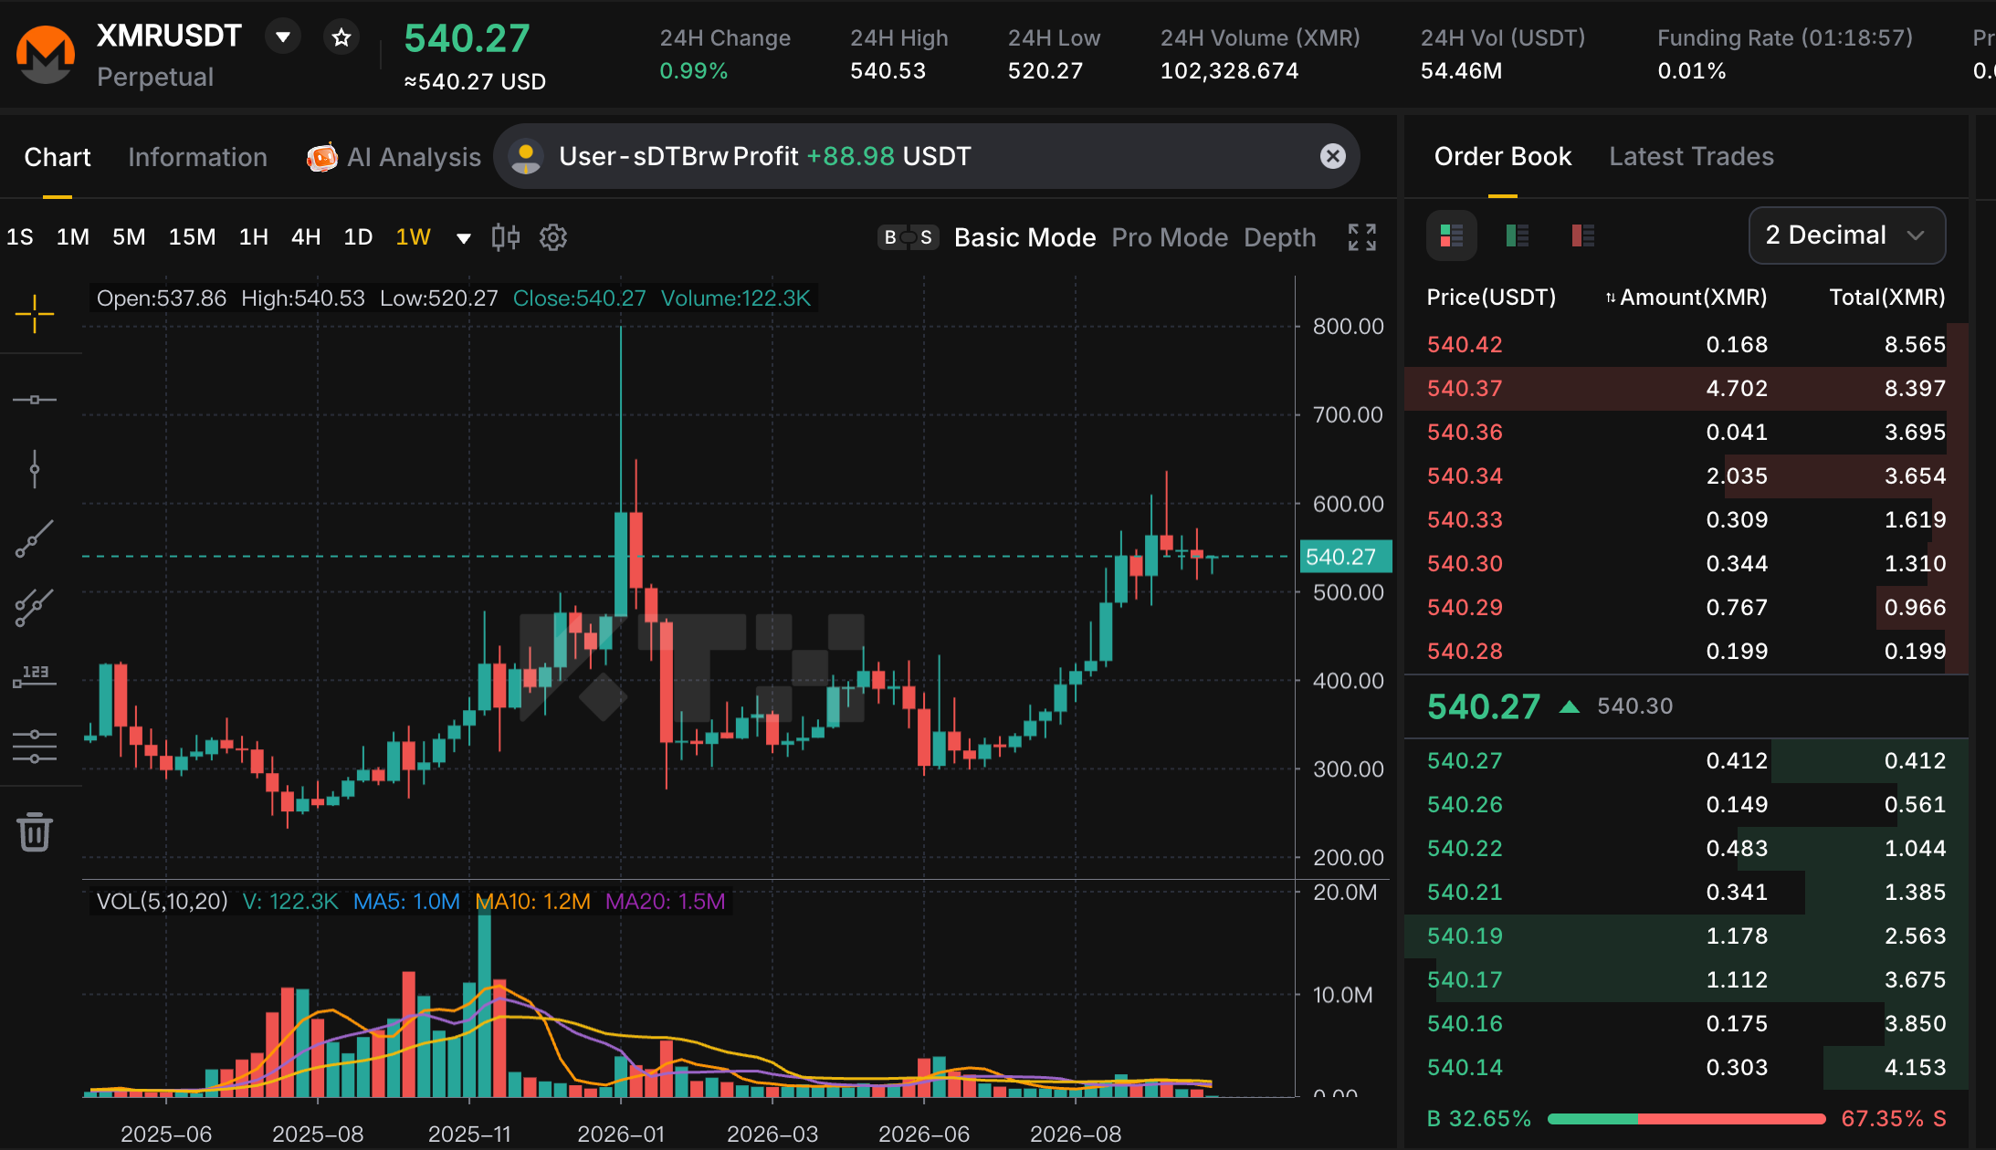1996x1150 pixels.
Task: Select the 4H timeframe
Action: [306, 237]
